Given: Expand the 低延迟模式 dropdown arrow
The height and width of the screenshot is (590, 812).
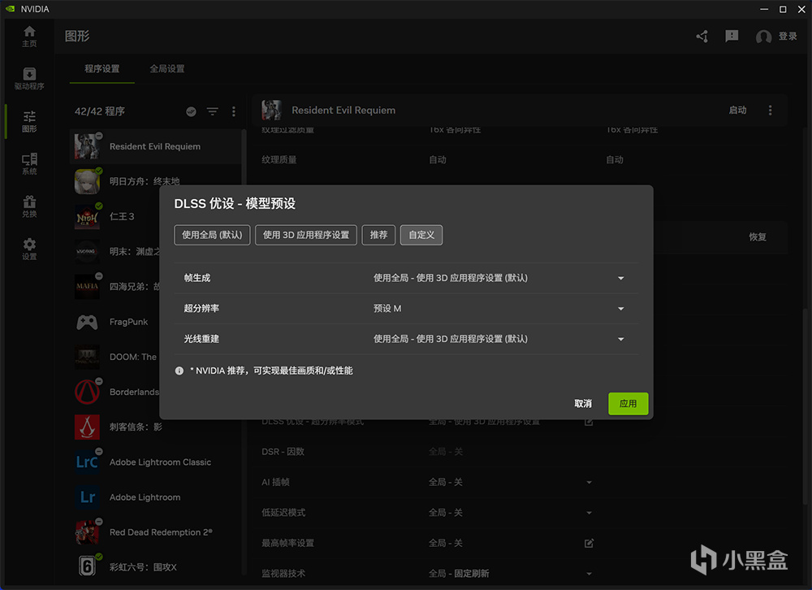Looking at the screenshot, I should [x=589, y=513].
